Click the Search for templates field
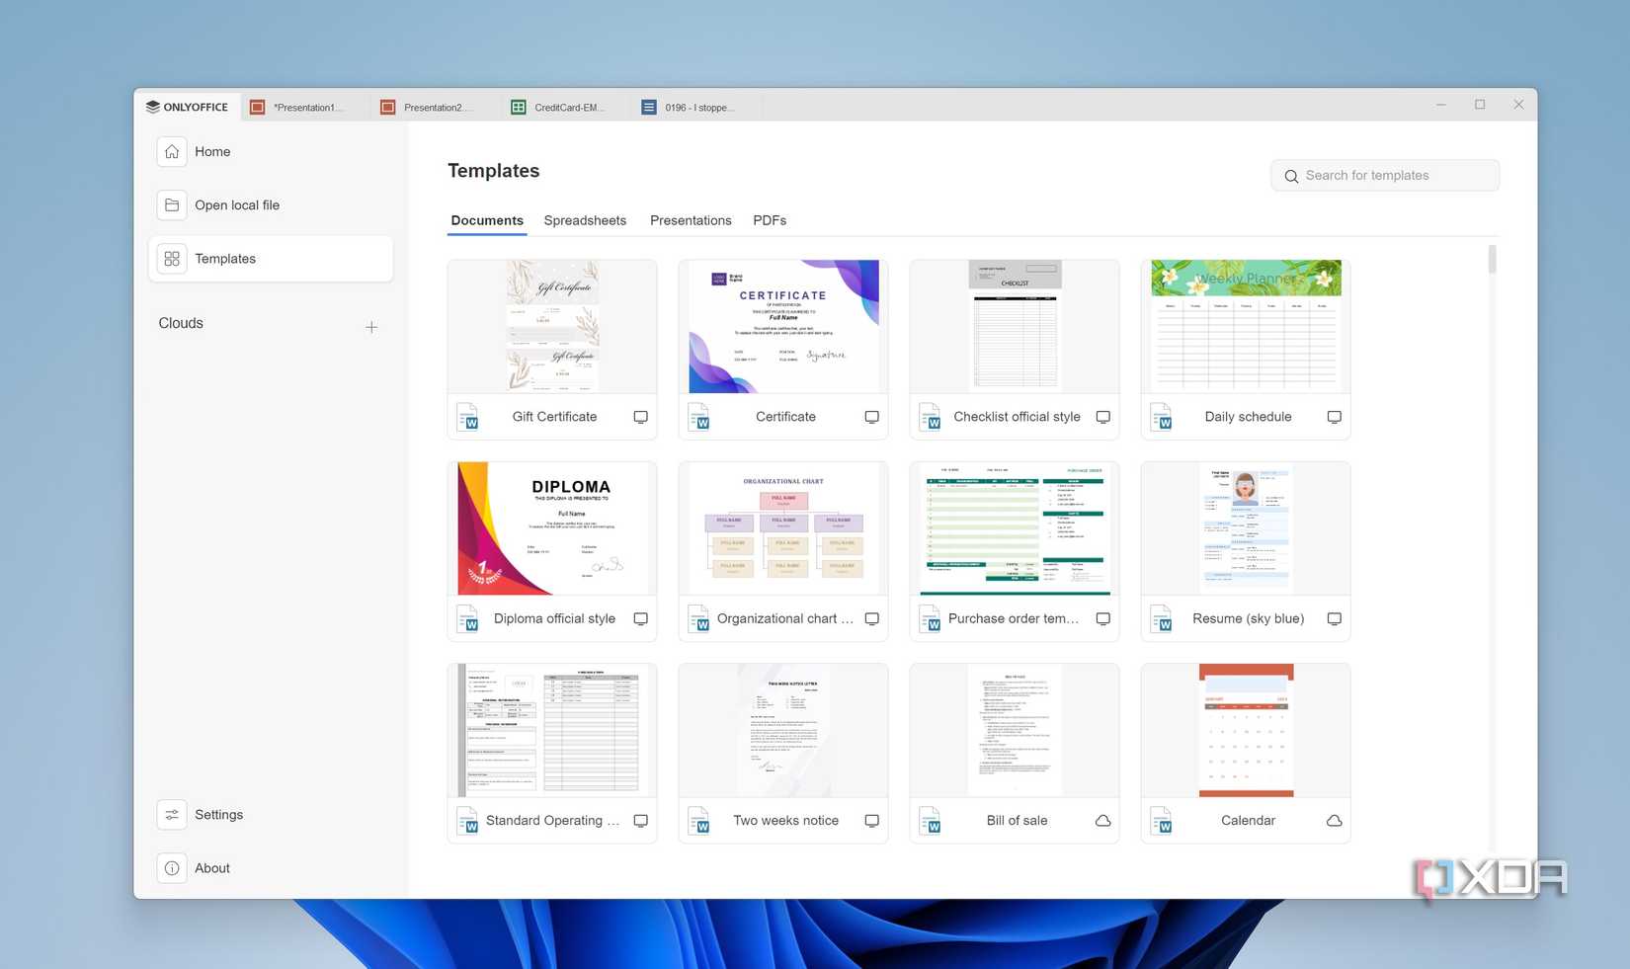Screen dimensions: 1630x969 (x=1385, y=176)
